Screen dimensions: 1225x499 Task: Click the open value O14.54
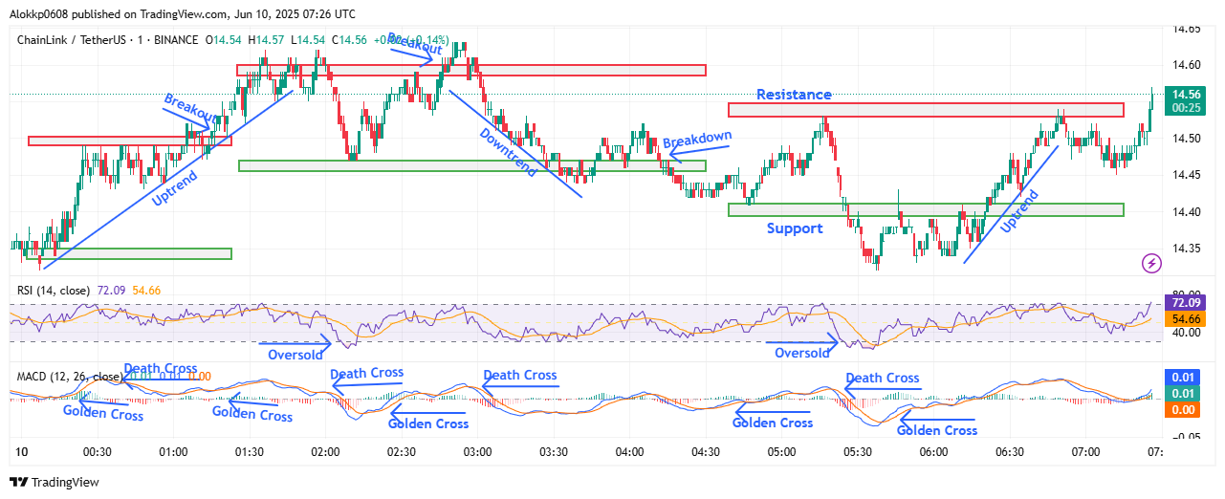pos(225,39)
